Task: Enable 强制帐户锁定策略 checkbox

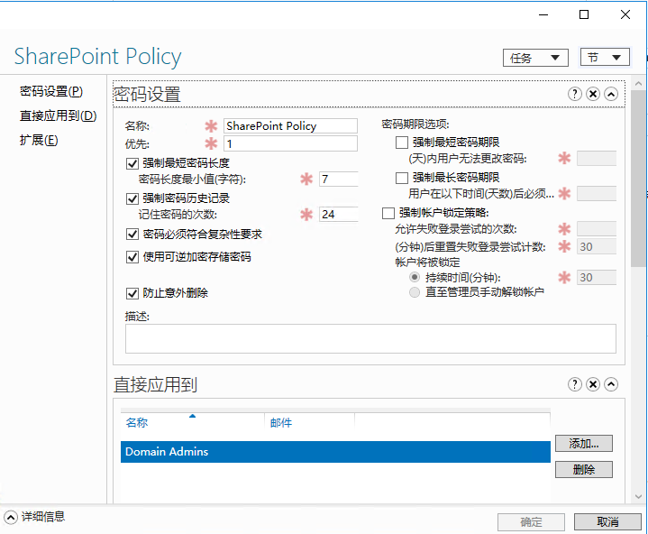Action: (388, 213)
